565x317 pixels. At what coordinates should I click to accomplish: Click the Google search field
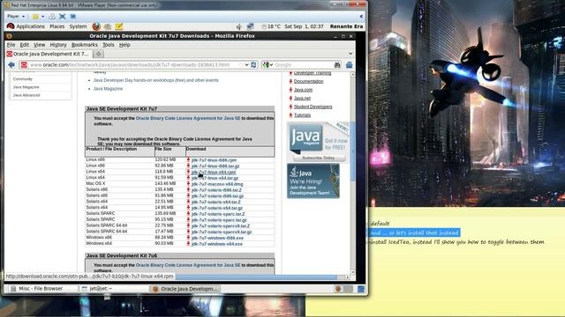click(x=304, y=64)
